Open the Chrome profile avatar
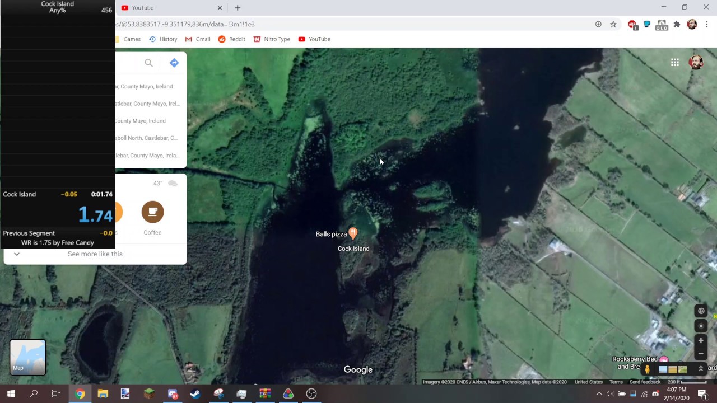 point(692,24)
